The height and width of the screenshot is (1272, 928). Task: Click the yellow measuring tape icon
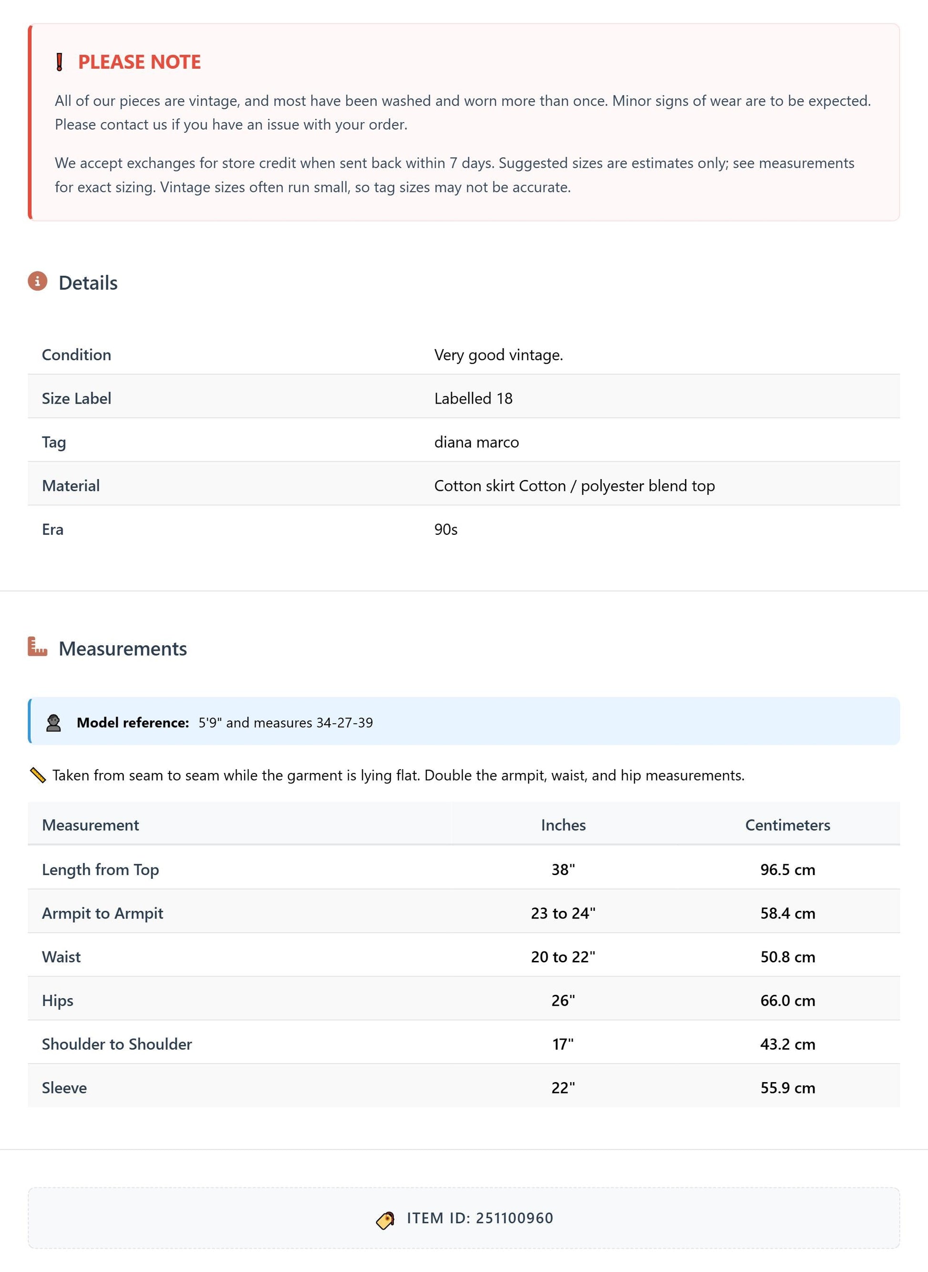click(38, 776)
